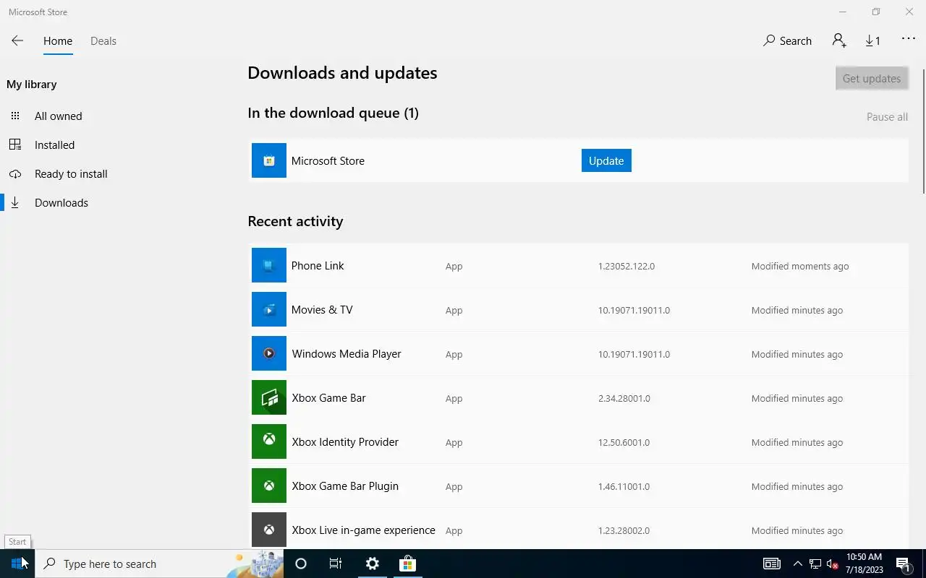This screenshot has width=926, height=578.
Task: Open the Xbox Game Bar Plugin row name
Action: [x=345, y=486]
